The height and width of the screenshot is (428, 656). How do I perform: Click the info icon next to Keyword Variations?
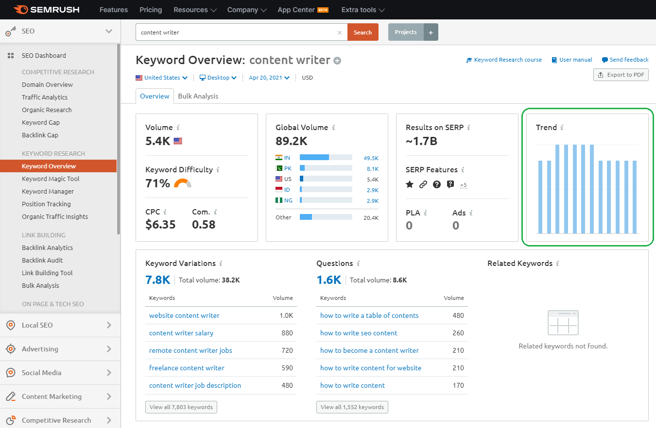click(x=221, y=263)
